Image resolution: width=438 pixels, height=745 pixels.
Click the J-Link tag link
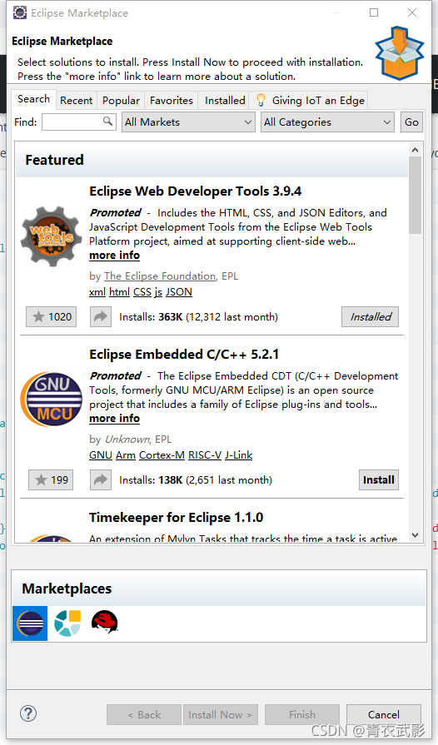click(239, 454)
